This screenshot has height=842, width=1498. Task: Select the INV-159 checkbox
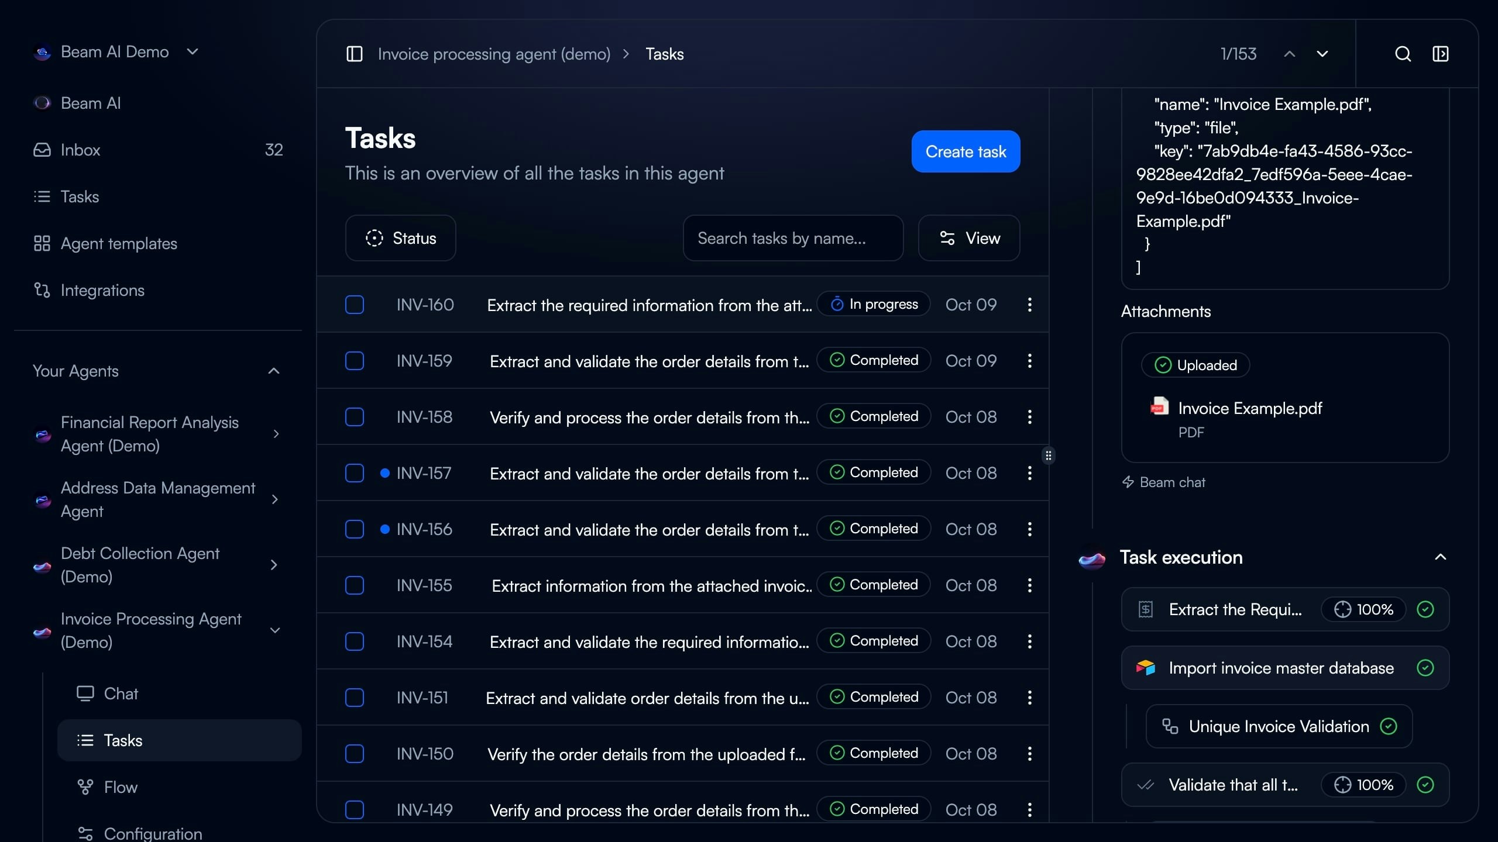[355, 361]
